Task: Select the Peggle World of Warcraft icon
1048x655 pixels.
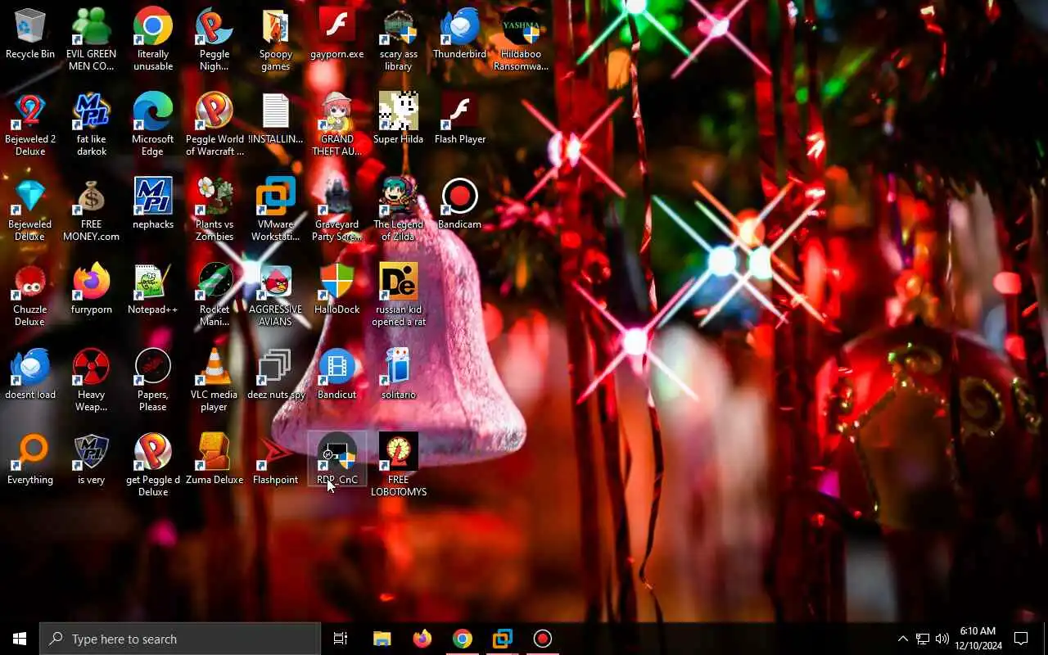Action: (x=215, y=124)
